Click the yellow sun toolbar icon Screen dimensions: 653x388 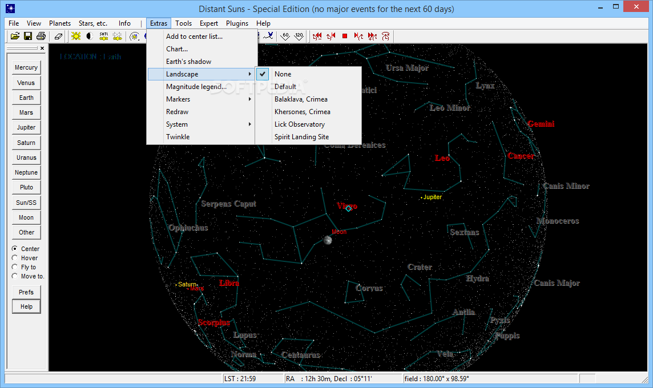(76, 36)
